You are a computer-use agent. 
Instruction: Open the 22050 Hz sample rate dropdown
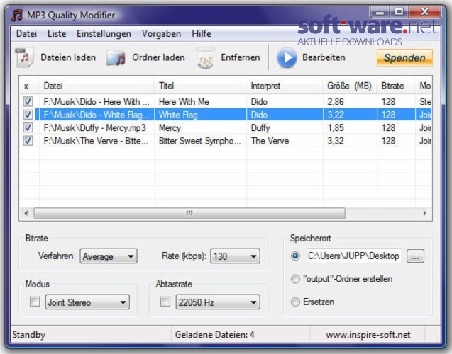point(218,302)
